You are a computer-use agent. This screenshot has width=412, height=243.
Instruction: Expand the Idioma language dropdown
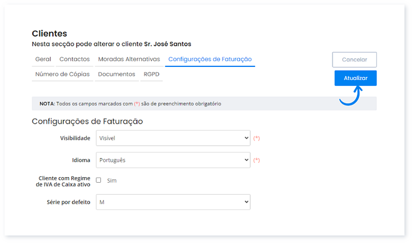pos(173,160)
